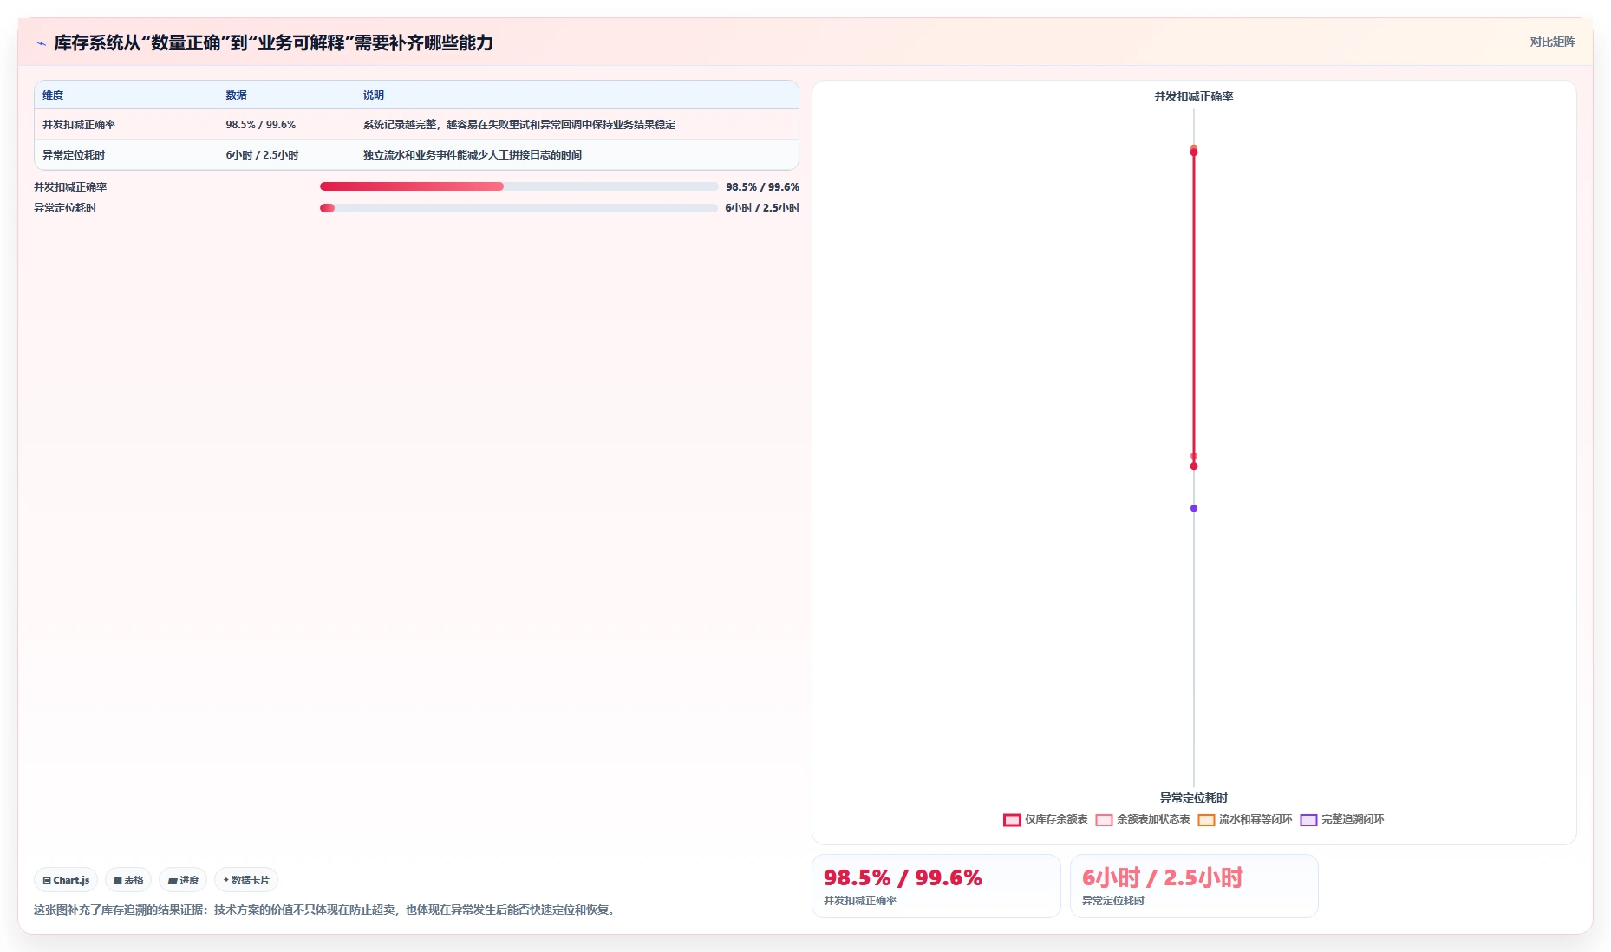Click the footer note starting 这张图补充了

(x=326, y=910)
